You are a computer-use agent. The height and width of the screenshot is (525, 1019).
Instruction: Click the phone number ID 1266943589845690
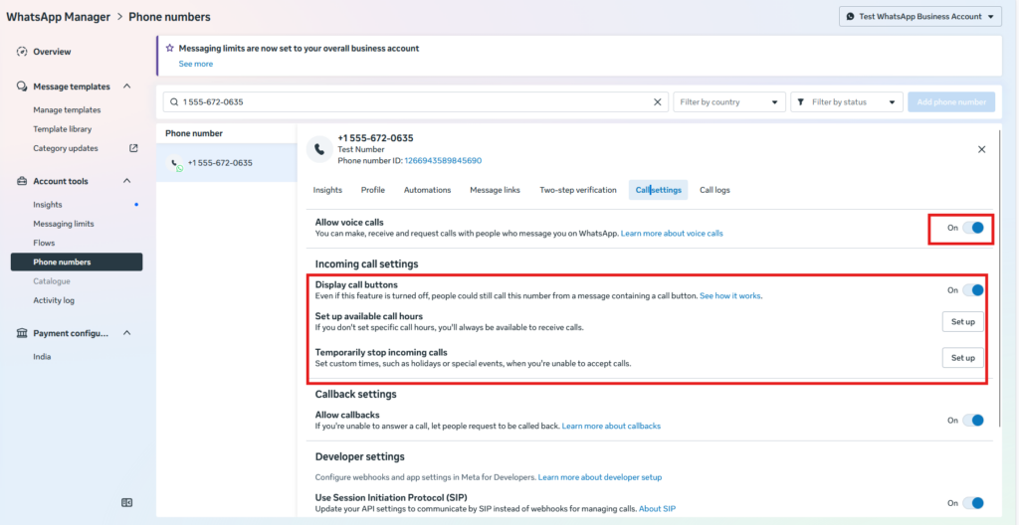click(x=443, y=160)
